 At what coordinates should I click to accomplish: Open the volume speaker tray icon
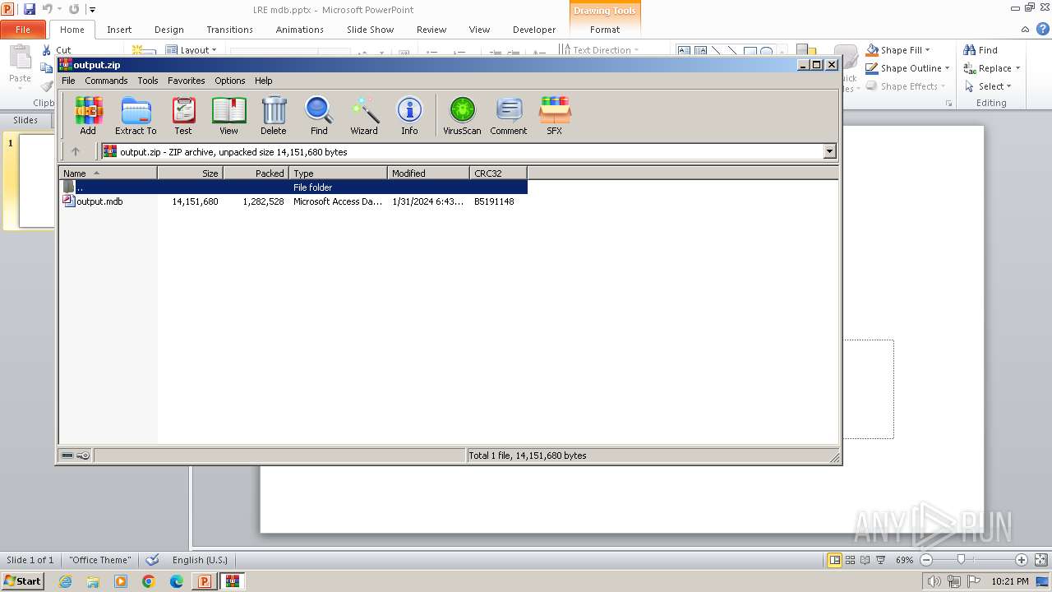[934, 581]
